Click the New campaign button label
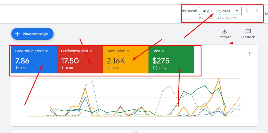 [35, 34]
